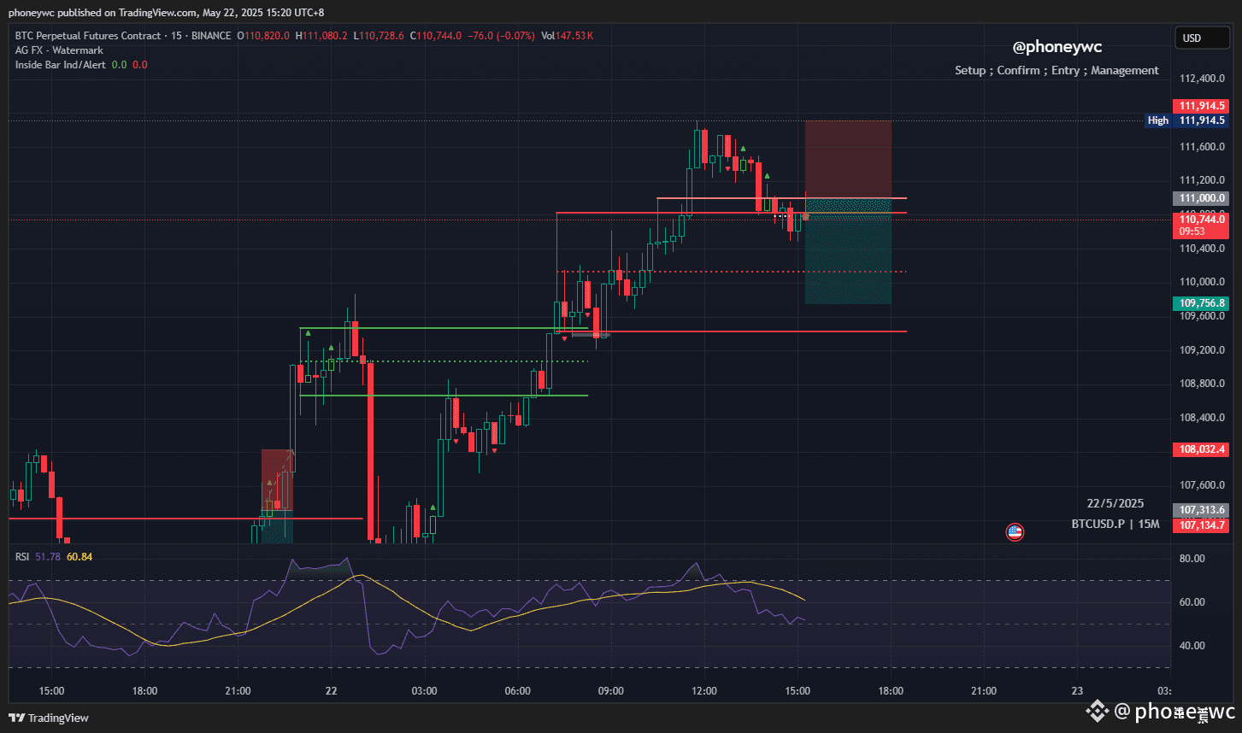Click the high price H111,080.2
This screenshot has width=1242, height=733.
(x=321, y=36)
